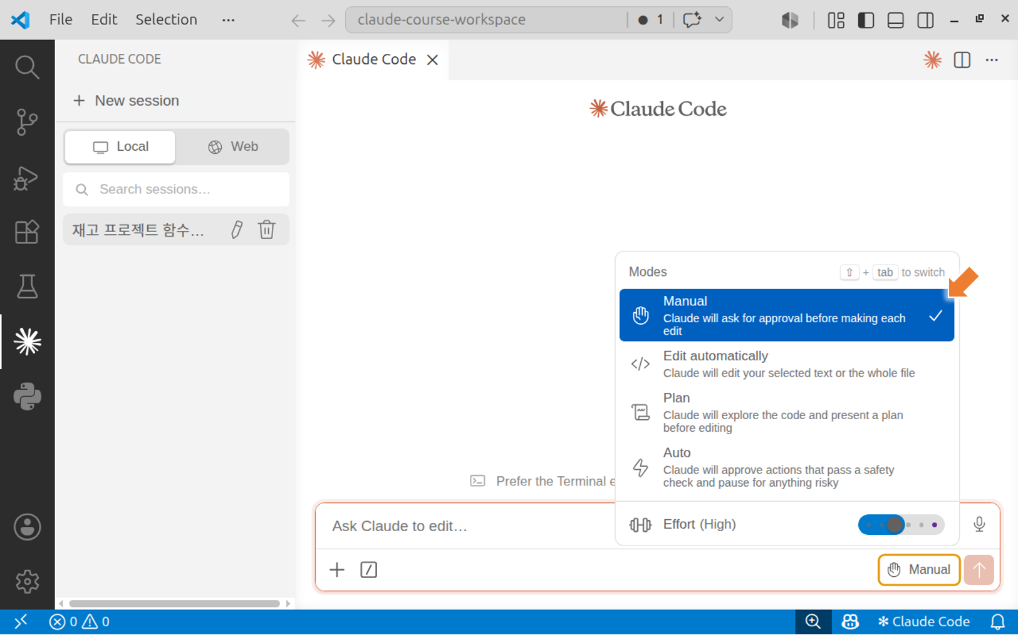
Task: Select Plan mode option
Action: point(786,412)
